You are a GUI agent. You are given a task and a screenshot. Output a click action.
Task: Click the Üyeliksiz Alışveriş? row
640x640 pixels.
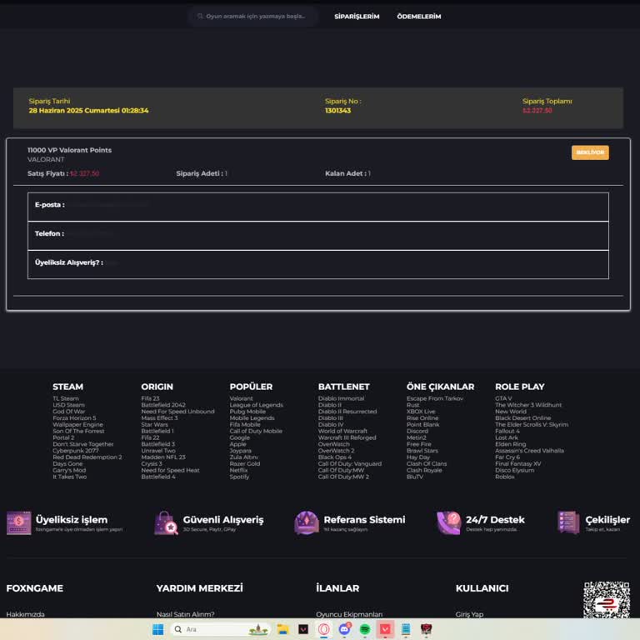pos(318,265)
